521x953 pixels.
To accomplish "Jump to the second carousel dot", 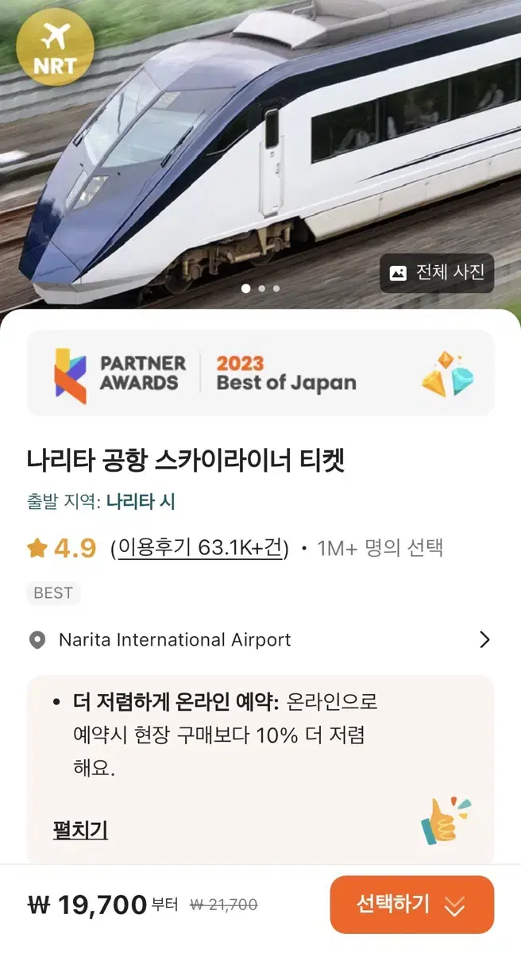I will tap(262, 288).
